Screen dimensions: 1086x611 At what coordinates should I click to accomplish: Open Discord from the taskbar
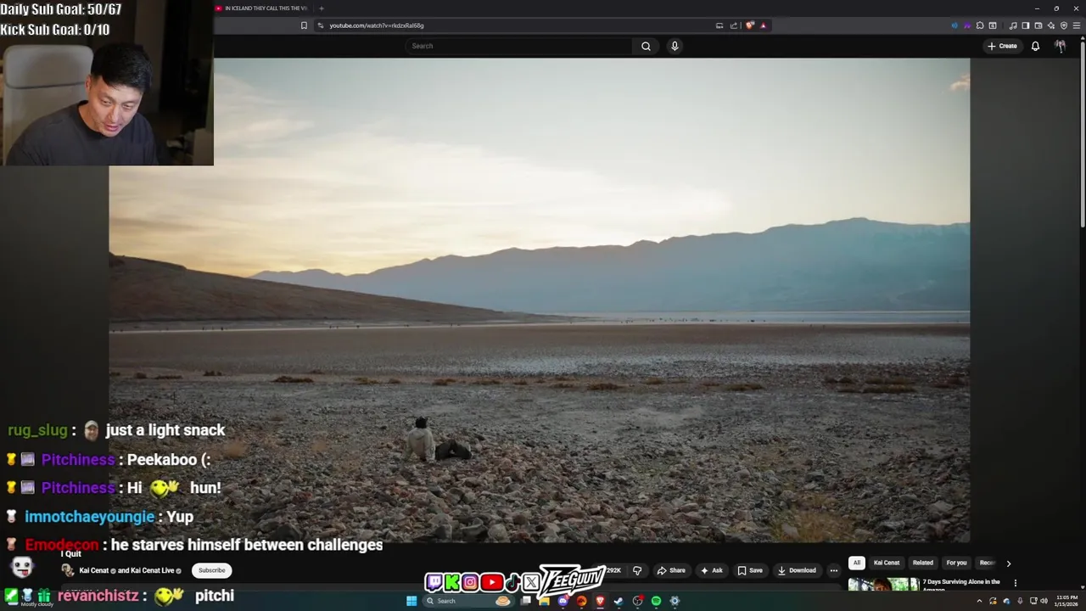563,601
